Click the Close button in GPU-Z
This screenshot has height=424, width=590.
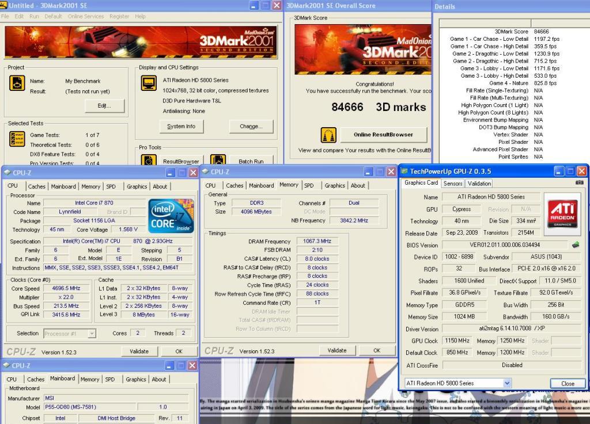[x=568, y=383]
